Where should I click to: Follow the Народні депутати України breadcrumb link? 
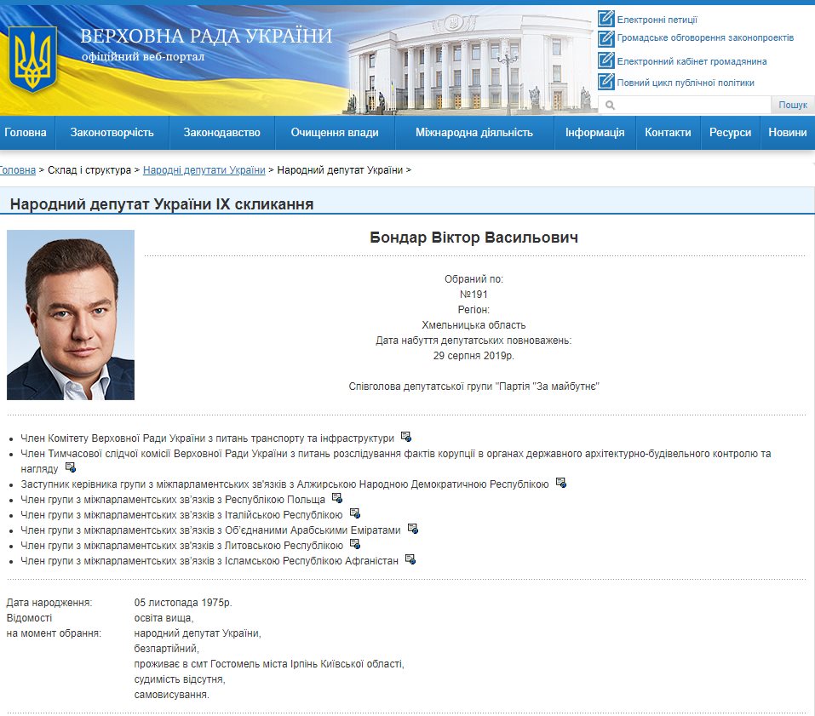pos(204,170)
